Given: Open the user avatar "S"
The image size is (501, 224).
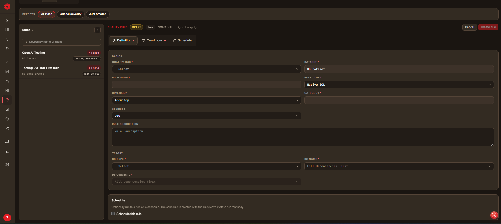Looking at the screenshot, I should [7, 217].
